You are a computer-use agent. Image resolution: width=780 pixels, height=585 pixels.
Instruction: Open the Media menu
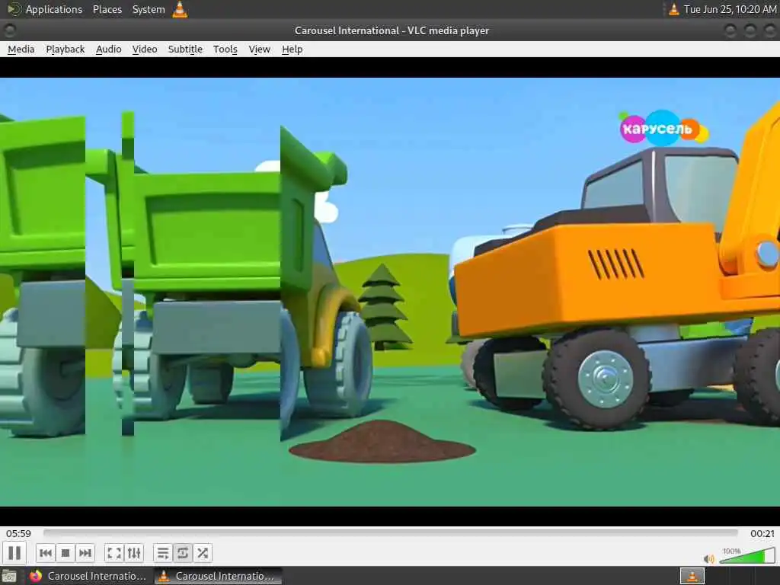click(x=21, y=50)
